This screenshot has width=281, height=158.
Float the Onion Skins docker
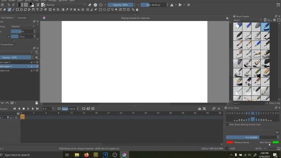(276, 108)
